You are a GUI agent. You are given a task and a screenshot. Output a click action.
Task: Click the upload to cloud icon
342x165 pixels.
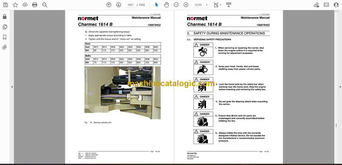[25, 5]
